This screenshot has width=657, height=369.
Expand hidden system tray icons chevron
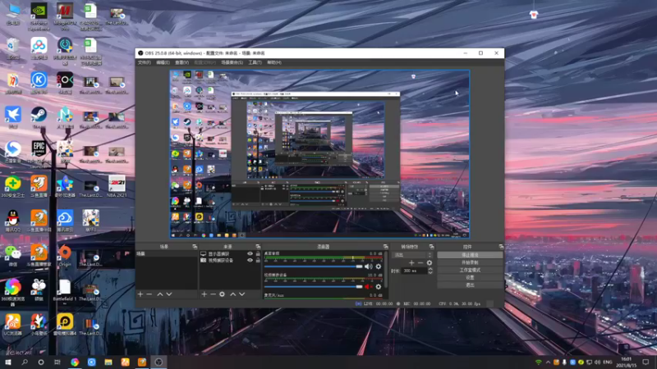(x=548, y=362)
